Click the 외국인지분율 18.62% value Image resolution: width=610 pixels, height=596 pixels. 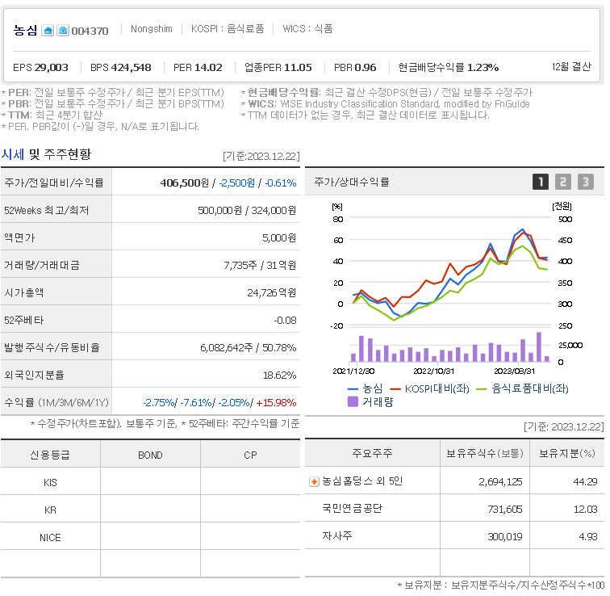[279, 376]
